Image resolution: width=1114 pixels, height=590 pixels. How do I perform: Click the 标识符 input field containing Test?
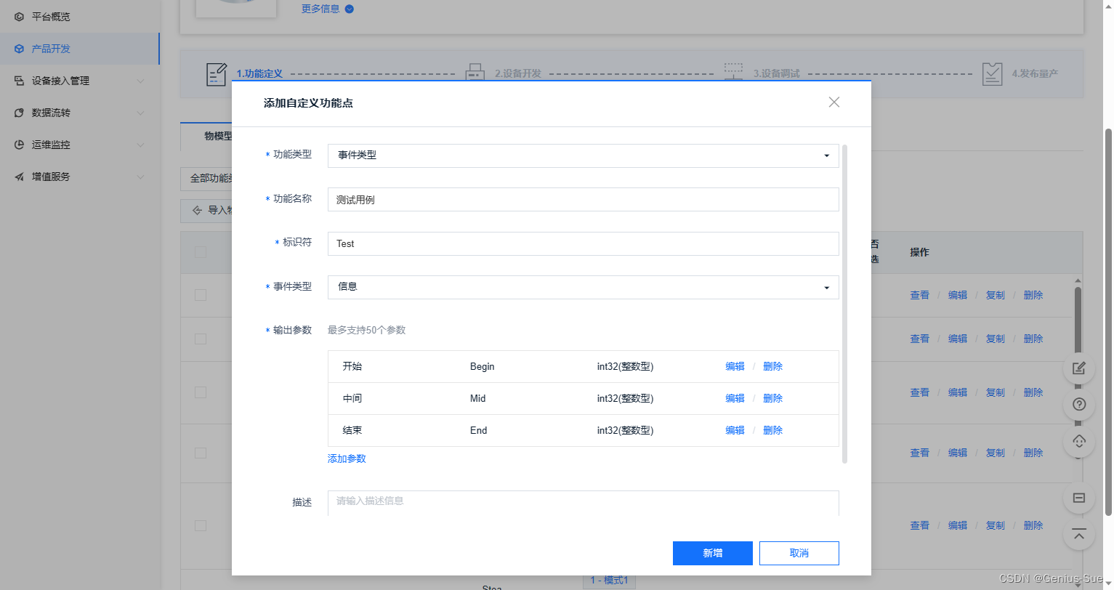click(x=583, y=243)
